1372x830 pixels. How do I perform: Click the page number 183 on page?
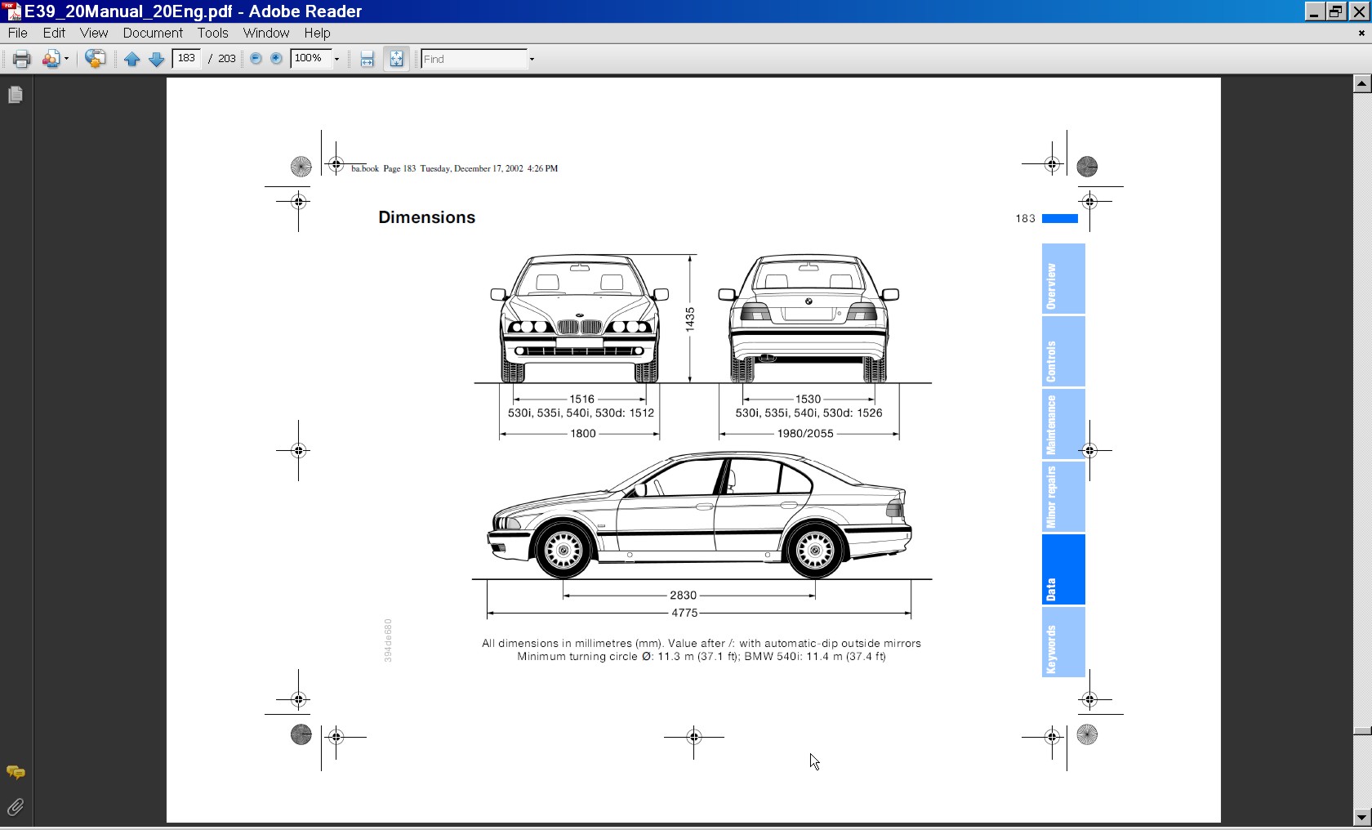click(x=1025, y=218)
